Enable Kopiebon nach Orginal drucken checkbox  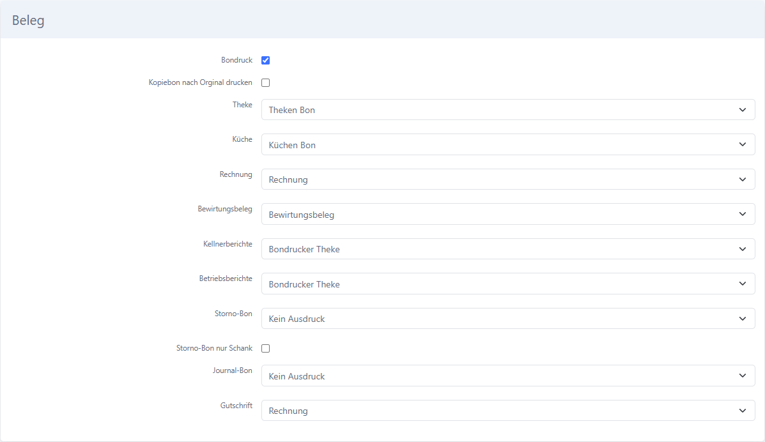point(265,83)
